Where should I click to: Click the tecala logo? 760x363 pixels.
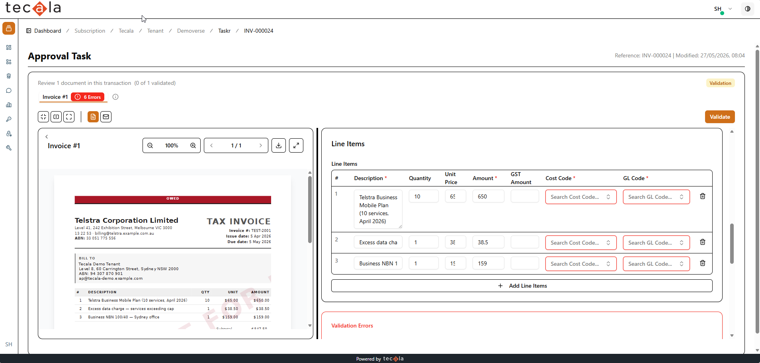pyautogui.click(x=33, y=8)
